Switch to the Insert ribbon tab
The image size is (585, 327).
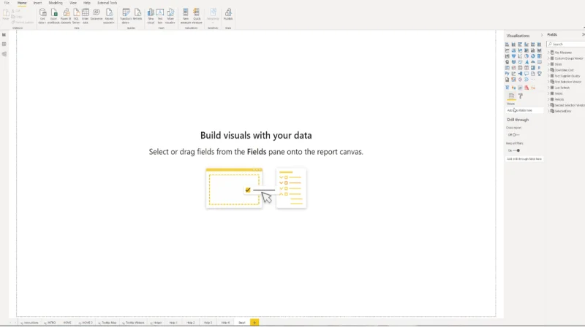pyautogui.click(x=37, y=3)
